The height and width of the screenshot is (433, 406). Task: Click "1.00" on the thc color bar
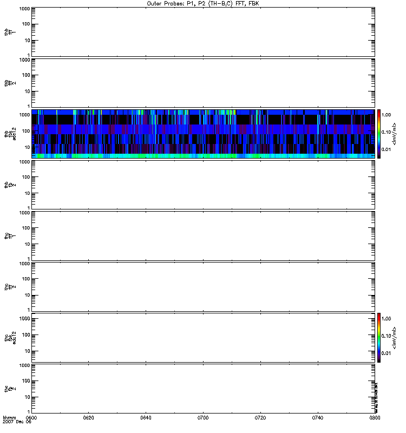coord(386,319)
